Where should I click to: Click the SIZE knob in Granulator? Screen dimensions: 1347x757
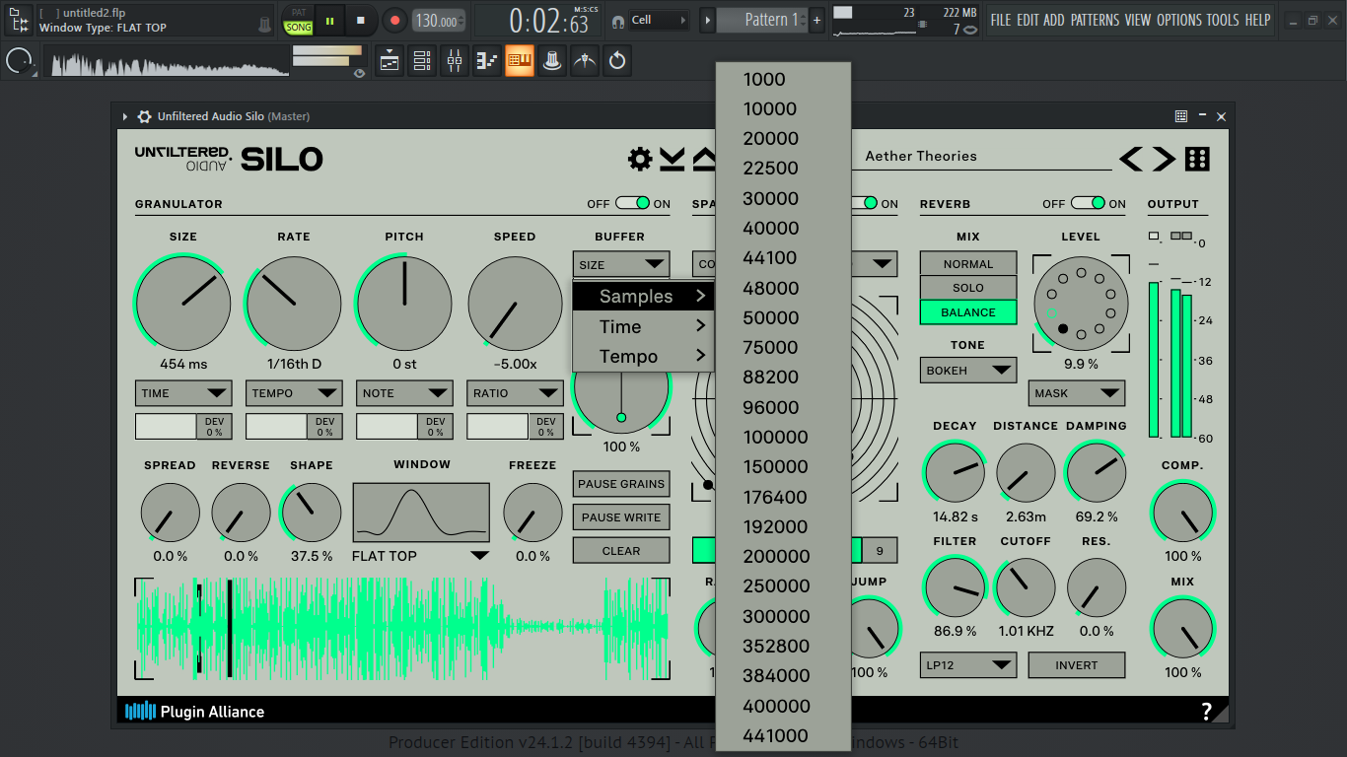183,303
